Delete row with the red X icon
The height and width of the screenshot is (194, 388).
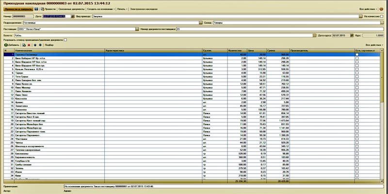coord(29,45)
